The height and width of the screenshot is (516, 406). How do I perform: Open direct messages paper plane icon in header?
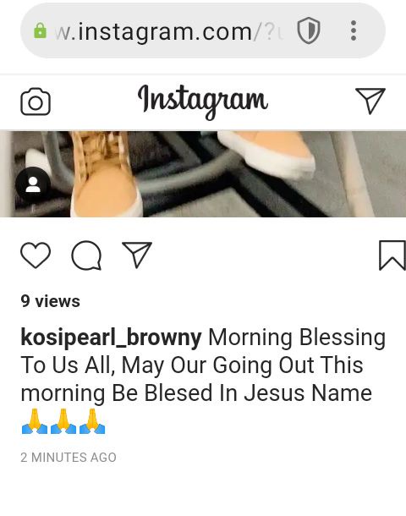tap(370, 101)
